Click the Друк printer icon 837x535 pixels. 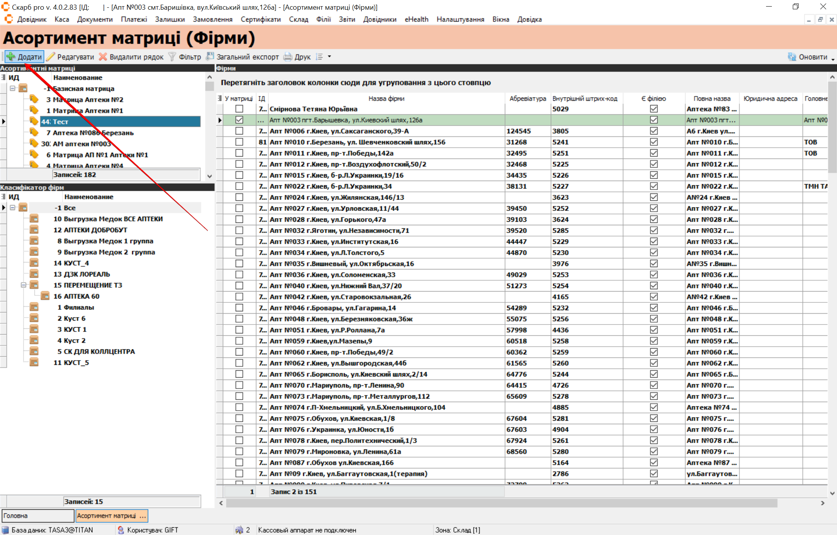[x=288, y=57]
